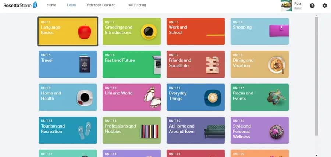The width and height of the screenshot is (331, 157).
Task: Switch to the Learn tab
Action: coord(71,5)
